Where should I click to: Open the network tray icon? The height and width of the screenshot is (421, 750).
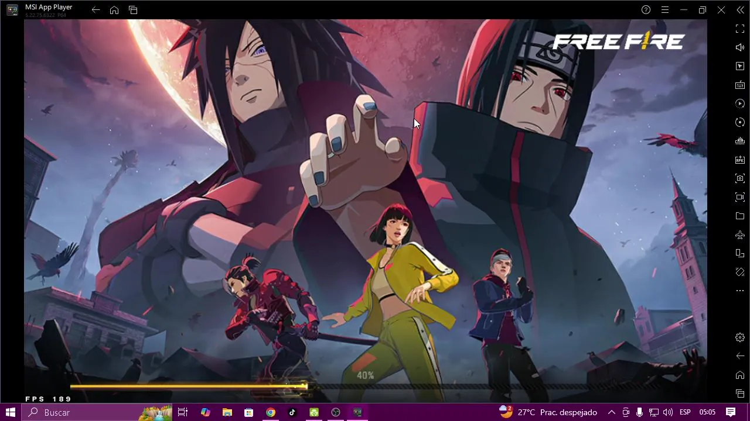[x=654, y=412]
